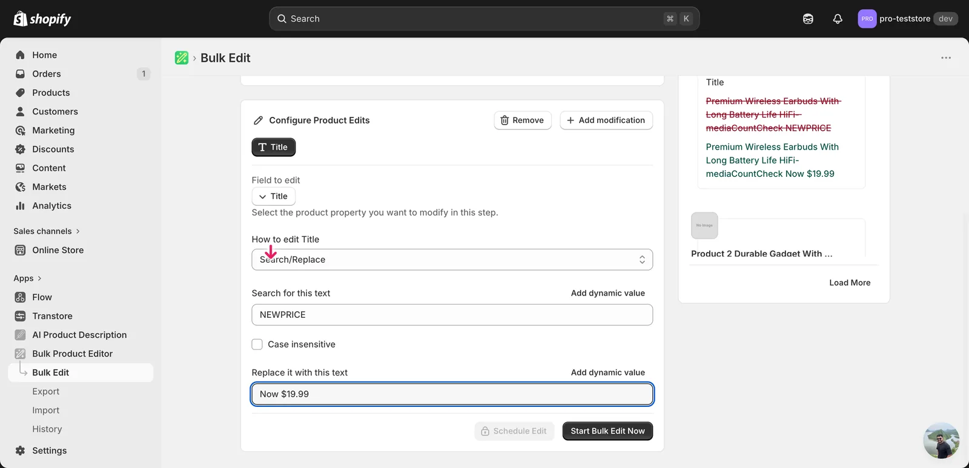This screenshot has height=468, width=969.
Task: Add dynamic value for replacement text
Action: [x=608, y=372]
